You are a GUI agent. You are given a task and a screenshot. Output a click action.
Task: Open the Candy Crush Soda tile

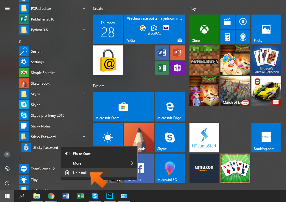[x=235, y=60]
